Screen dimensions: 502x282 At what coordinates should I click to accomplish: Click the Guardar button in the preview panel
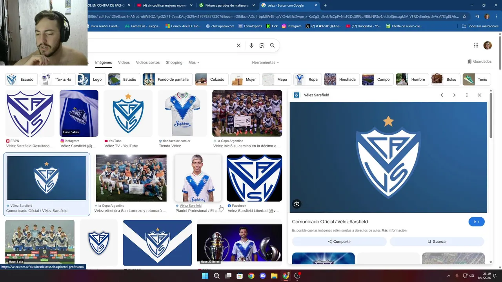(x=437, y=242)
